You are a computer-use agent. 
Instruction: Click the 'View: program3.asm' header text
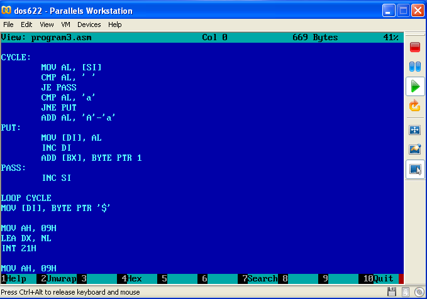pos(47,37)
